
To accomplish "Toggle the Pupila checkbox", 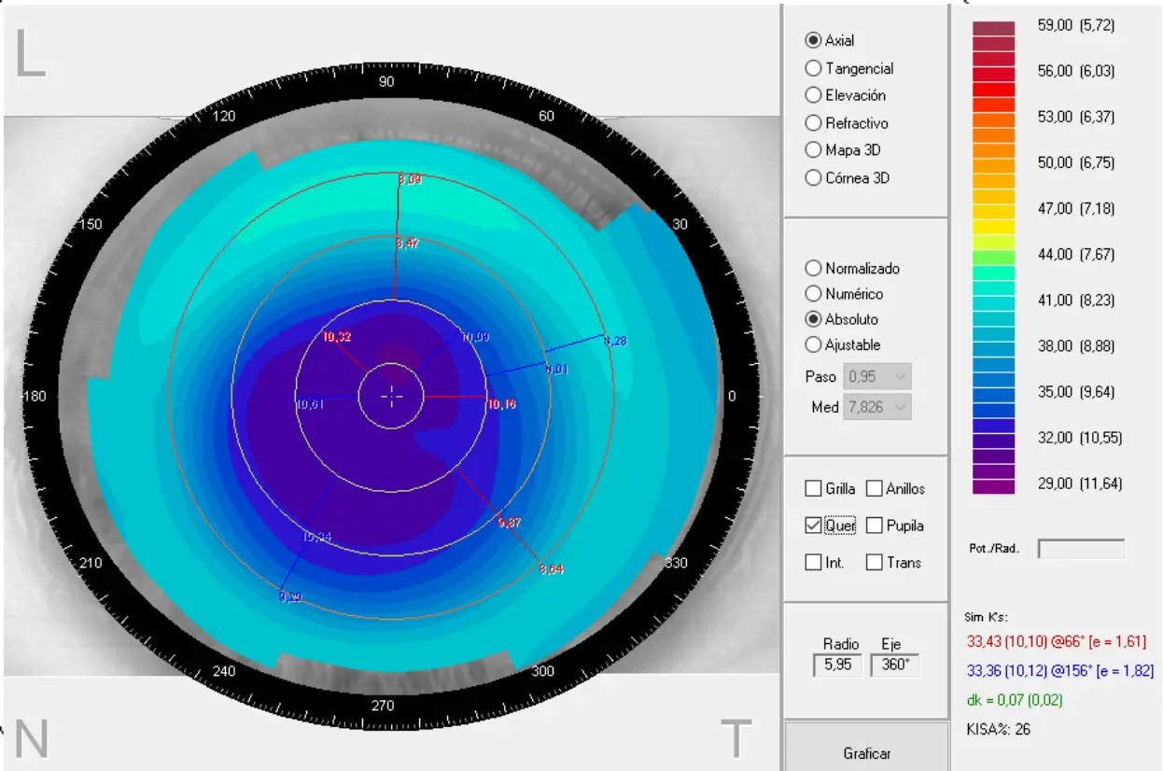I will pos(874,526).
